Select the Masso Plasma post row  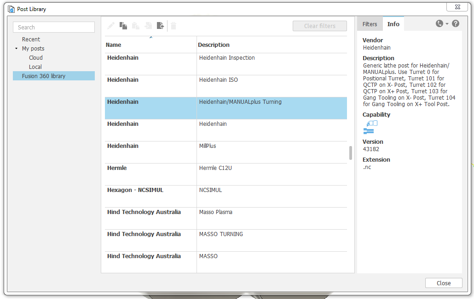coord(226,218)
